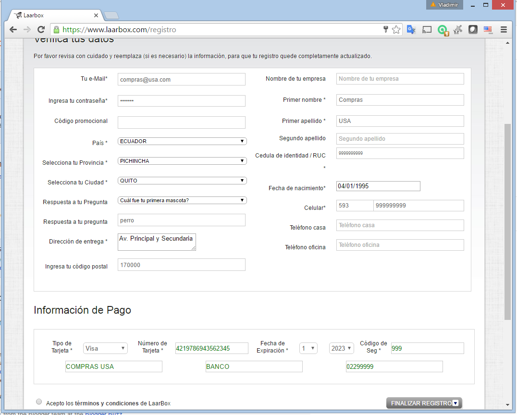Click the Cast screen extension icon
This screenshot has height=415, width=517.
[x=427, y=30]
